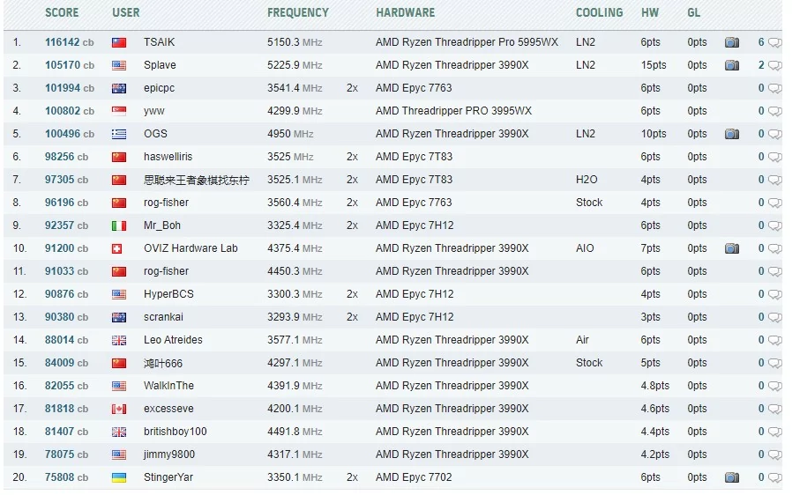Image resolution: width=792 pixels, height=495 pixels.
Task: Open user profile WalkInThe
Action: click(168, 386)
